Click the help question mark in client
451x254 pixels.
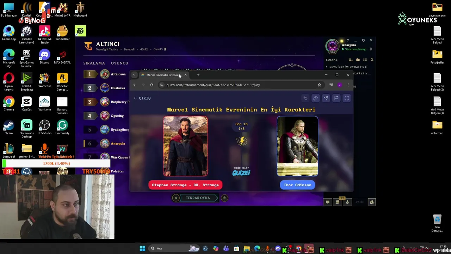pos(348,40)
